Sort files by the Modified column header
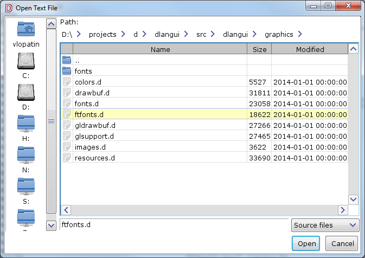The width and height of the screenshot is (365, 258). pos(310,49)
